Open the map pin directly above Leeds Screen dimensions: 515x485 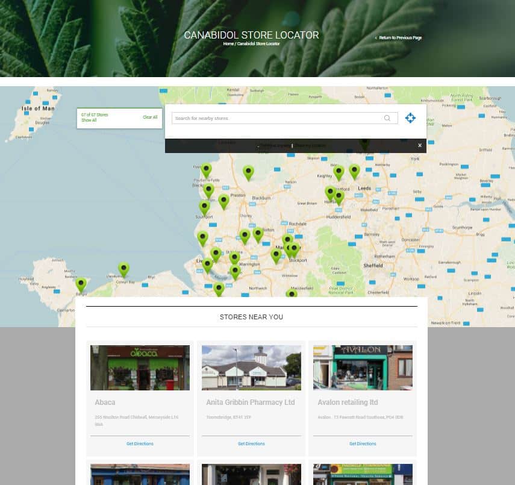tap(354, 172)
